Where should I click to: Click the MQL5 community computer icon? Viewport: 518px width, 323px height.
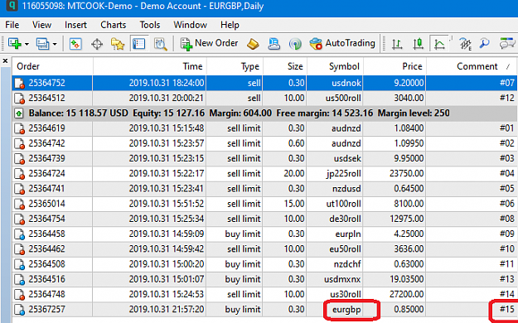(x=274, y=44)
